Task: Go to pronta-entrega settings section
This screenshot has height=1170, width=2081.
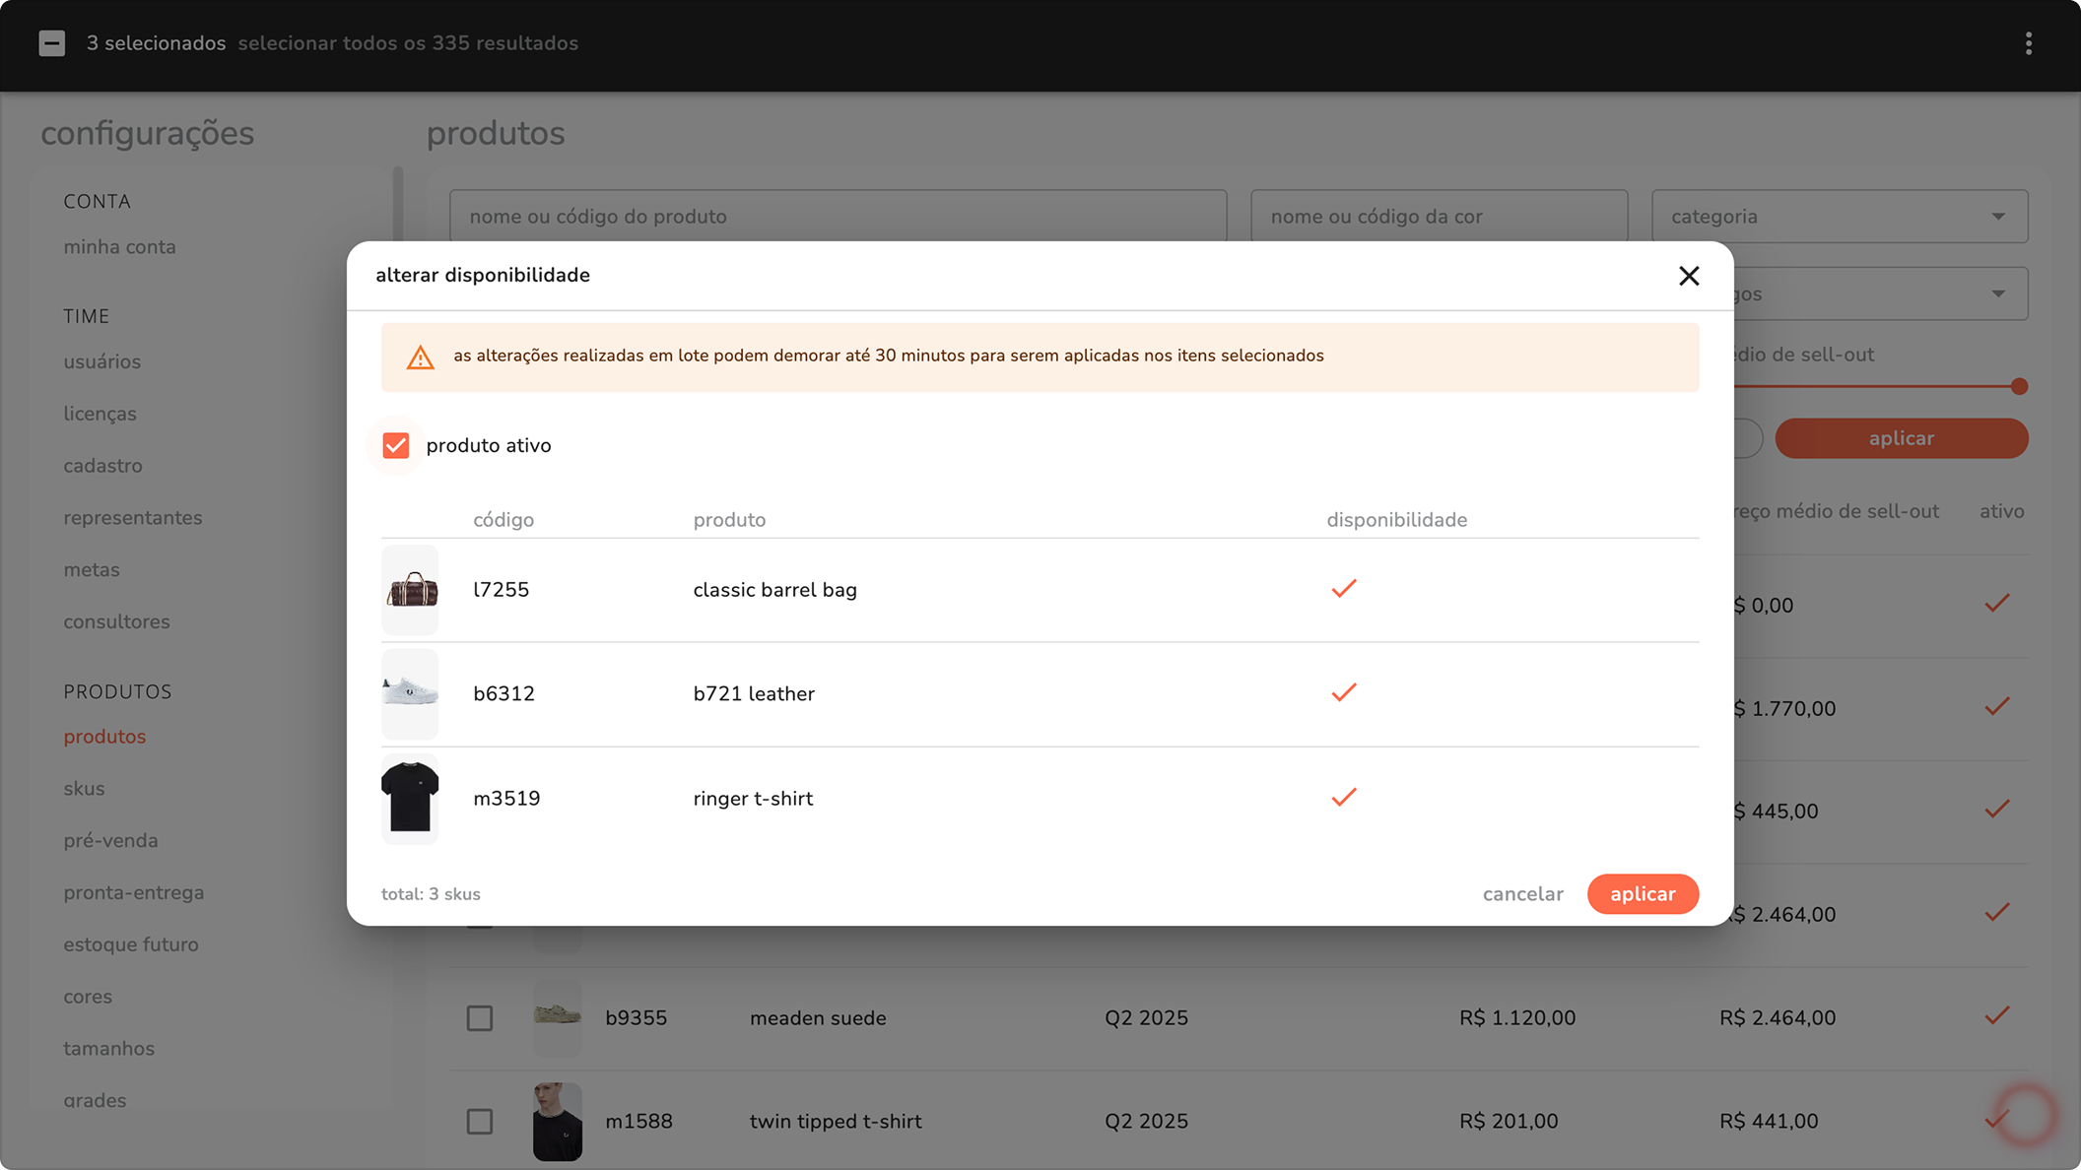Action: (134, 892)
